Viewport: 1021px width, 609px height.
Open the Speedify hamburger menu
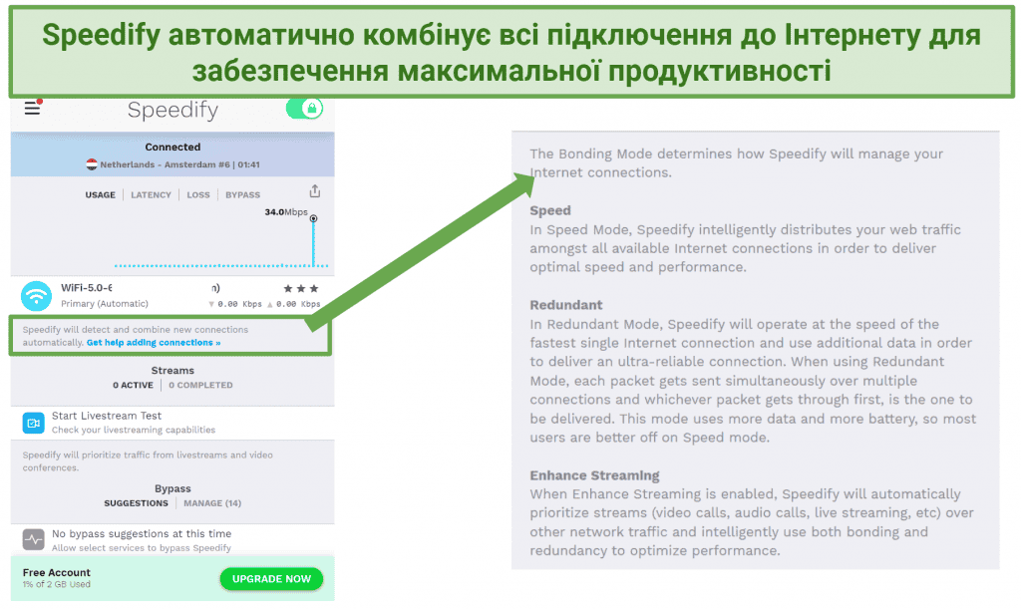point(33,108)
